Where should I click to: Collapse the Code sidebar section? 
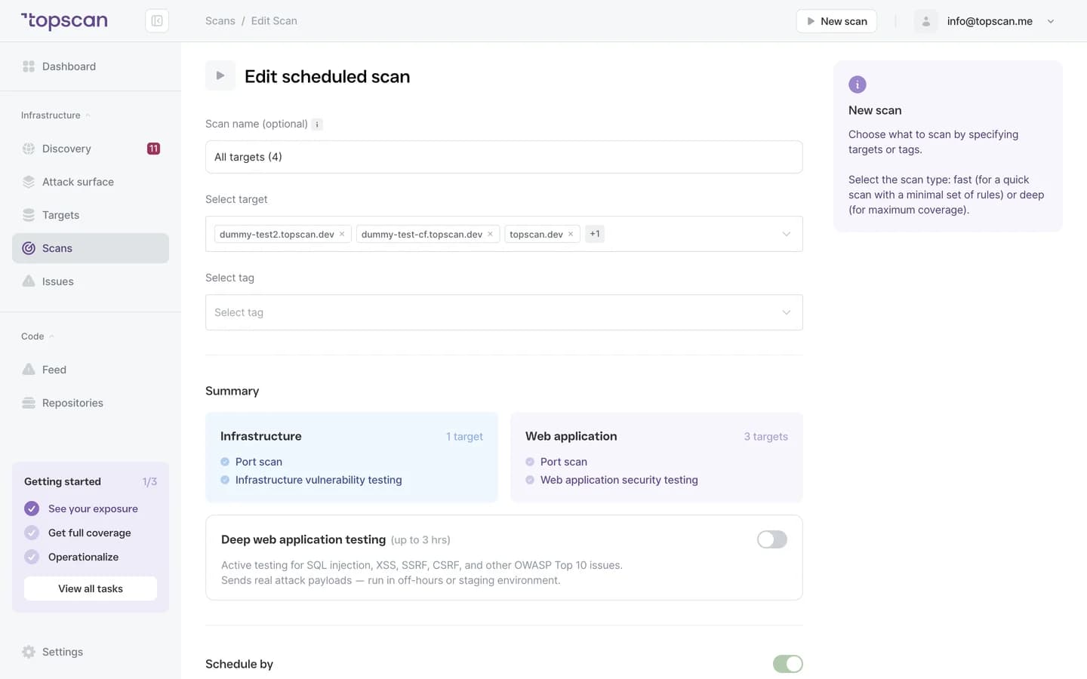click(38, 336)
